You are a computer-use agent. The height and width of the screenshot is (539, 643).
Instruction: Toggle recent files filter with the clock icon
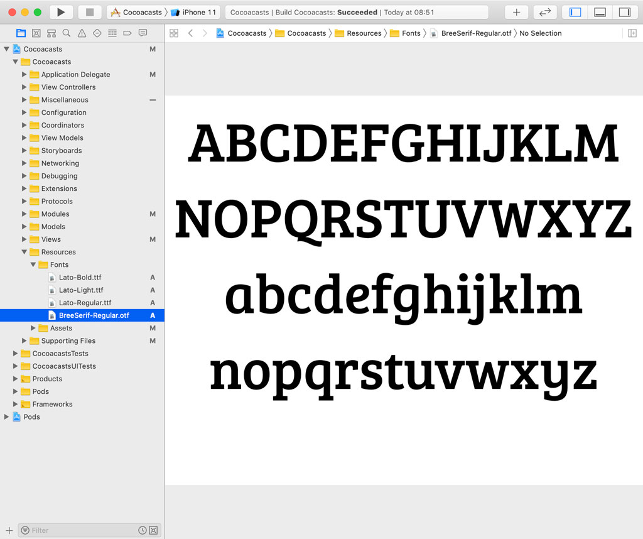coord(142,530)
